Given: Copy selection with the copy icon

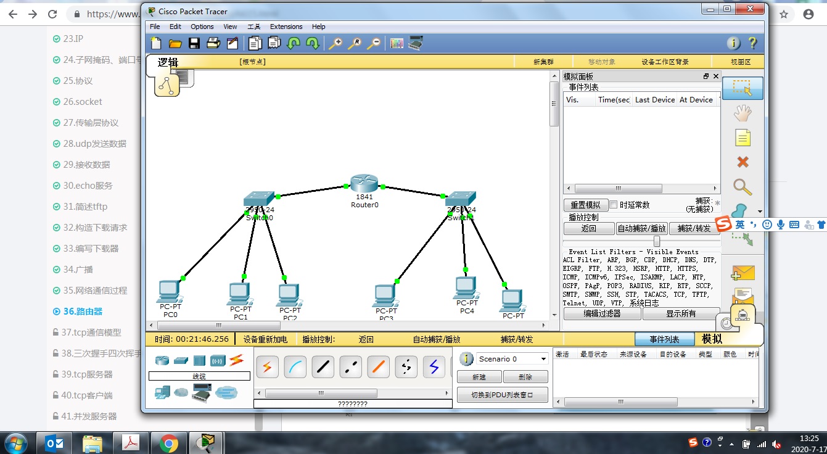Looking at the screenshot, I should click(x=255, y=43).
